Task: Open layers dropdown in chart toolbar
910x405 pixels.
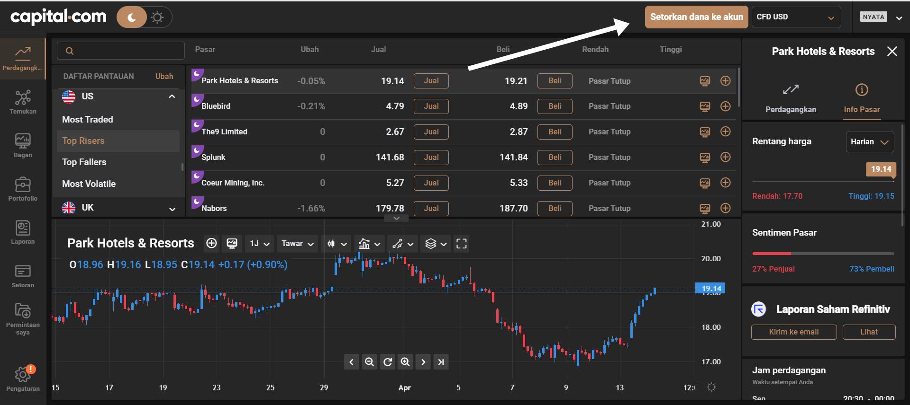Action: click(436, 244)
